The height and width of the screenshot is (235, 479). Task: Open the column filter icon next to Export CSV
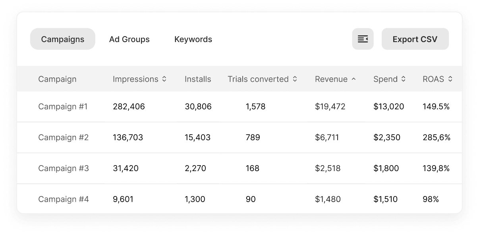[x=363, y=39]
